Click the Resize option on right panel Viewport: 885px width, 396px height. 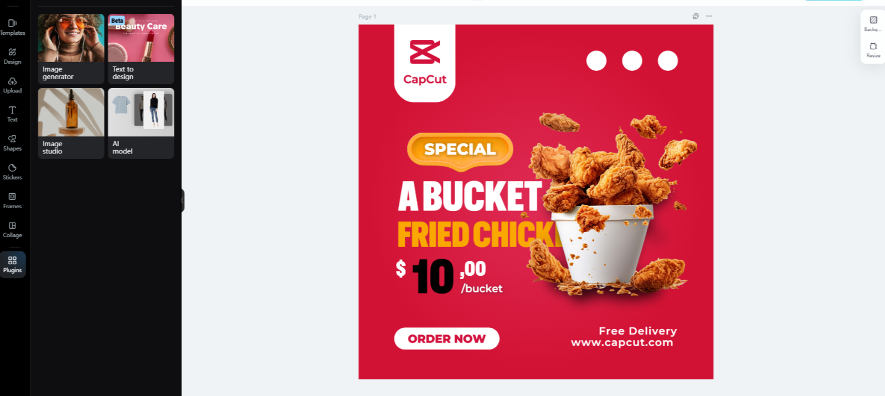873,50
